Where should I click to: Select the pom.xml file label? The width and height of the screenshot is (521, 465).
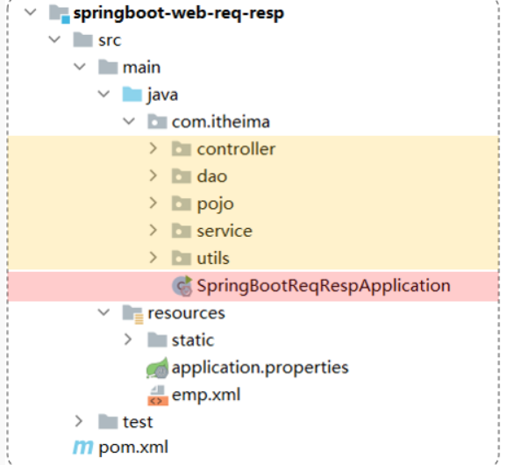(133, 447)
